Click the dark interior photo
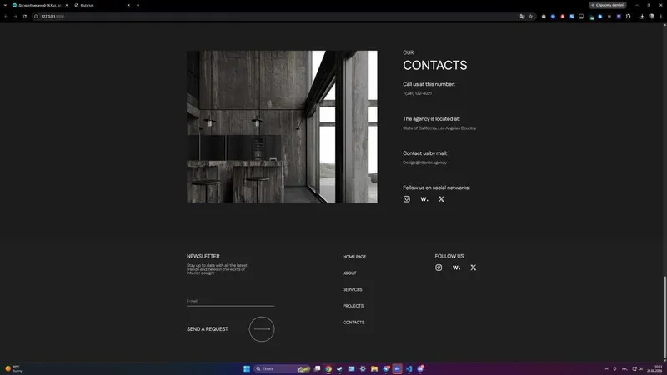The image size is (667, 375). tap(282, 127)
